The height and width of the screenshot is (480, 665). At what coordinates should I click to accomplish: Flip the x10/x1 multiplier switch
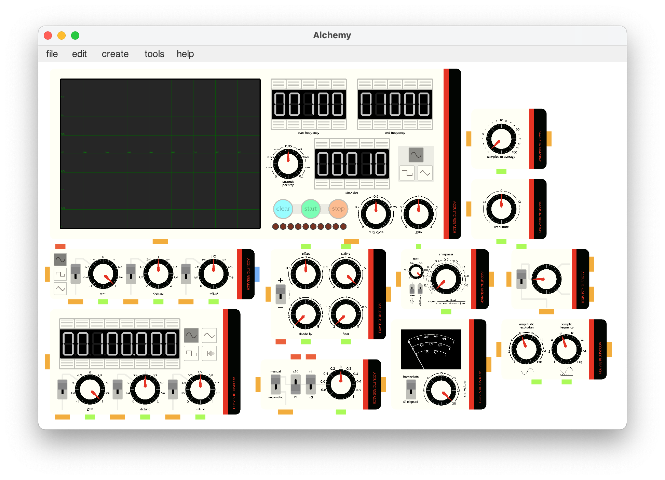pyautogui.click(x=296, y=384)
